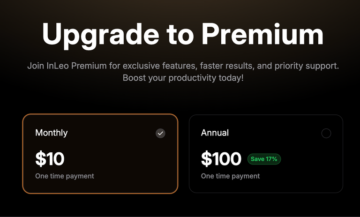
Task: Choose the Monthly plan card
Action: pos(100,154)
